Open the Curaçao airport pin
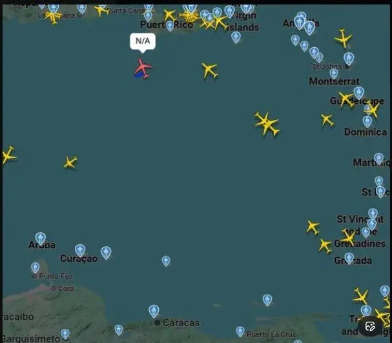 pos(80,250)
